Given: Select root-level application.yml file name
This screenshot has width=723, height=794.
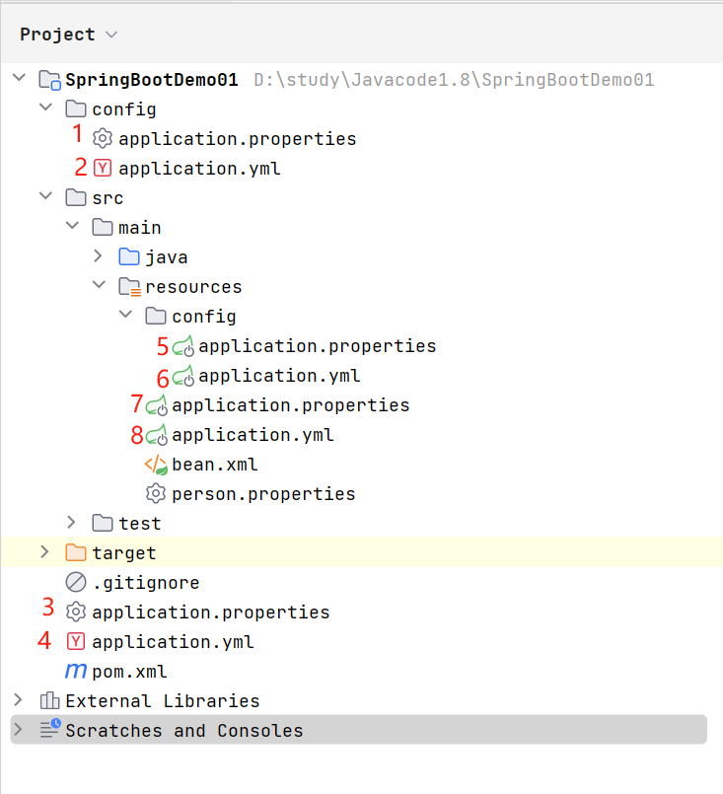Looking at the screenshot, I should pos(173,642).
